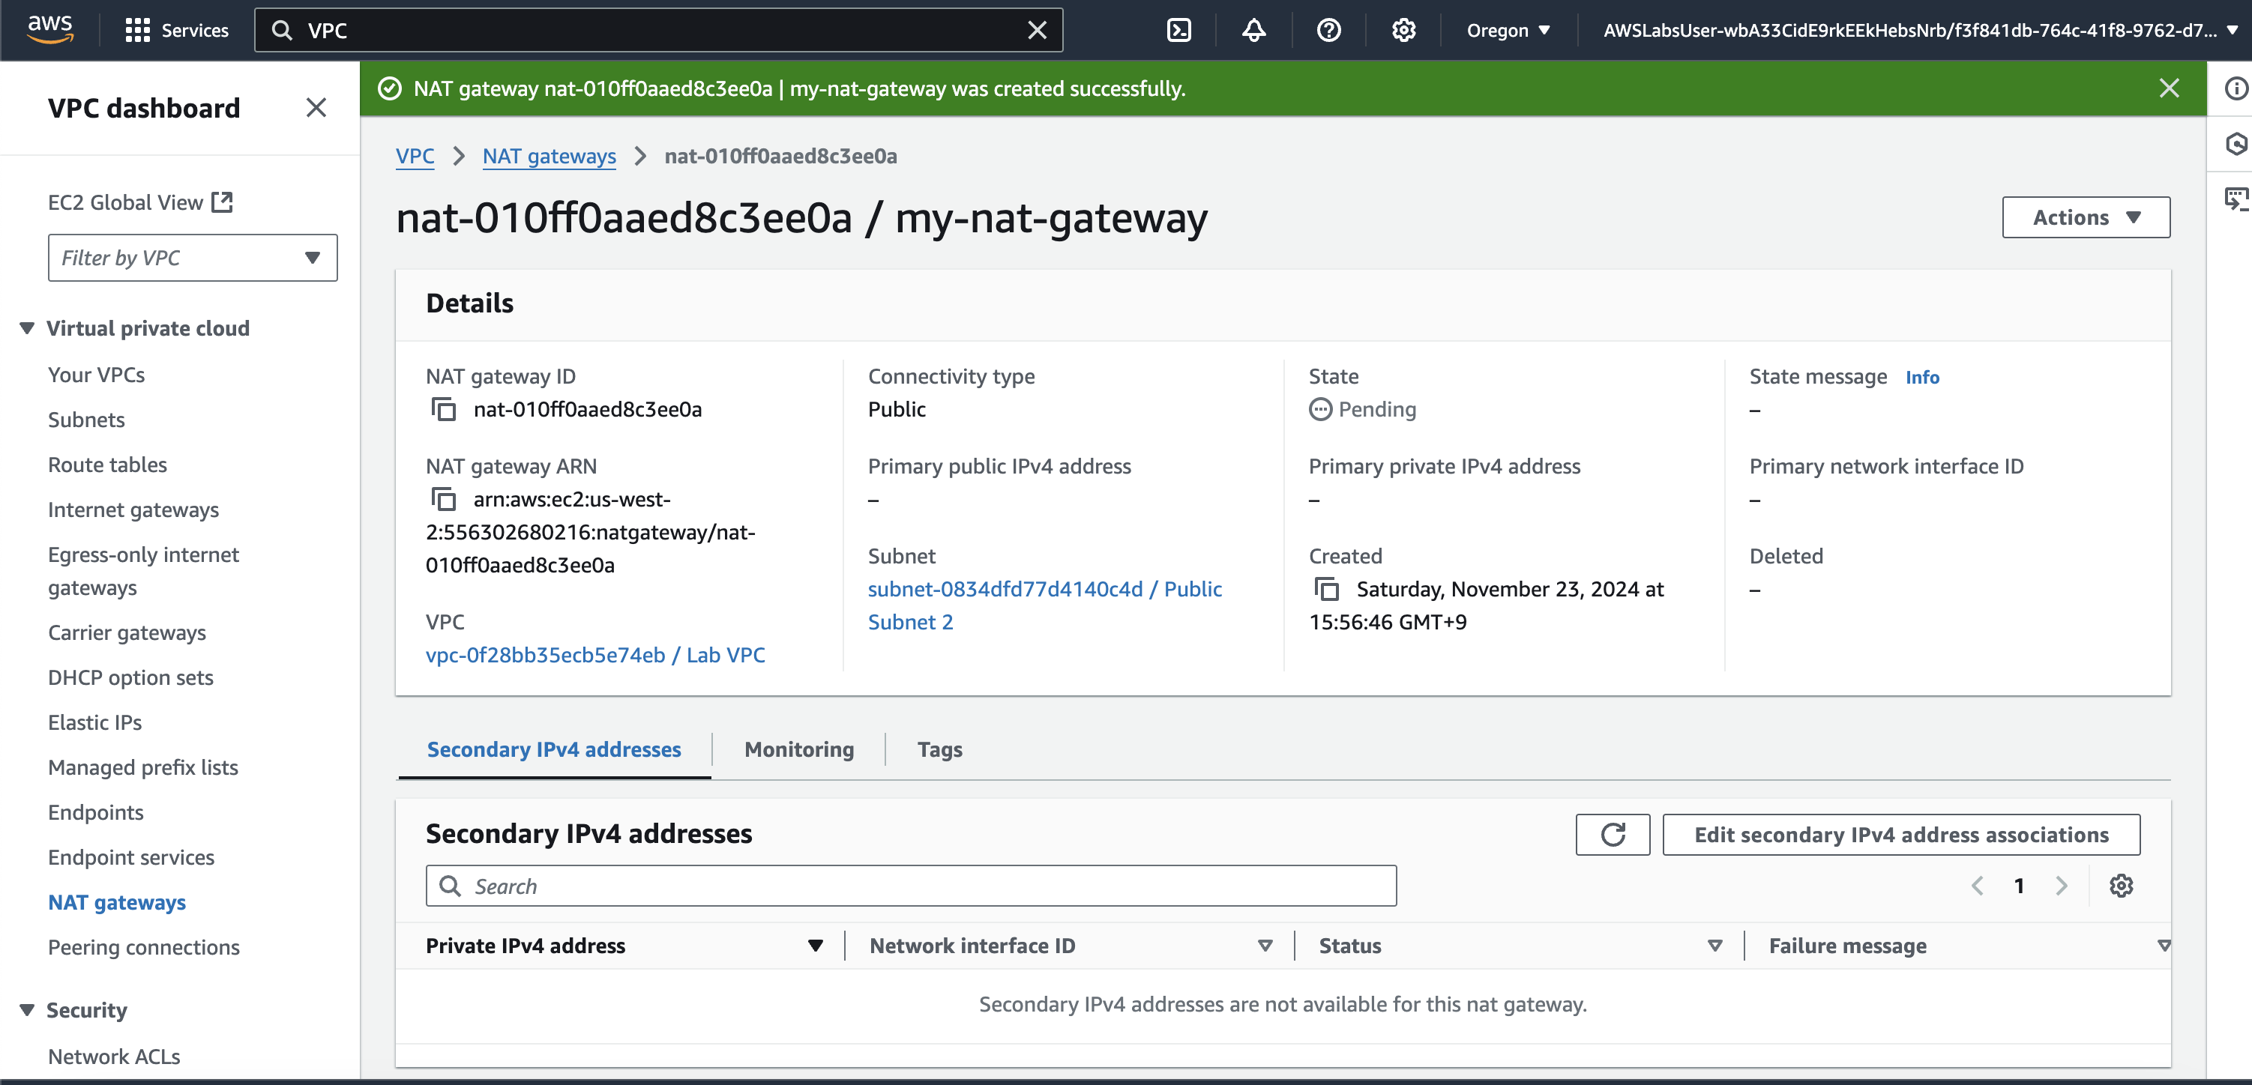Copy the NAT gateway ID
The height and width of the screenshot is (1085, 2252).
pyautogui.click(x=444, y=410)
